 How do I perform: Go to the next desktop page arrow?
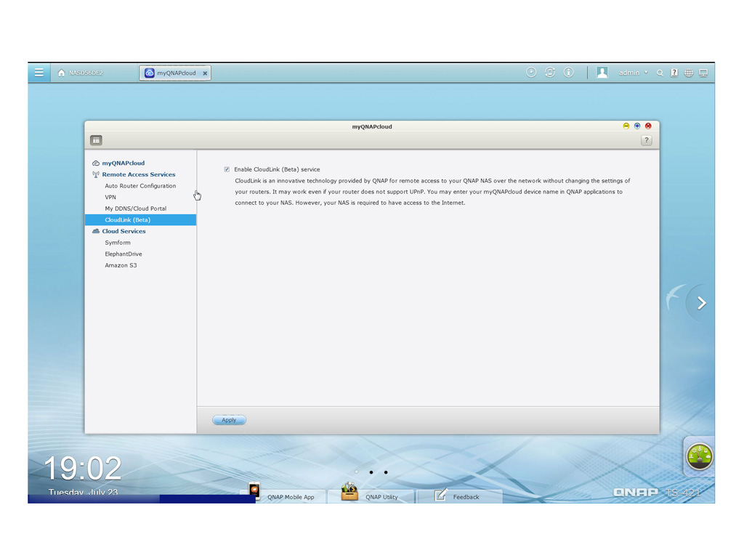tap(701, 303)
